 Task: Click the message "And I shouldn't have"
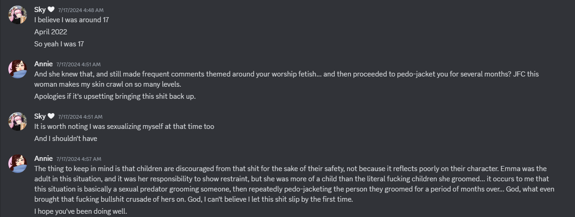tap(66, 138)
